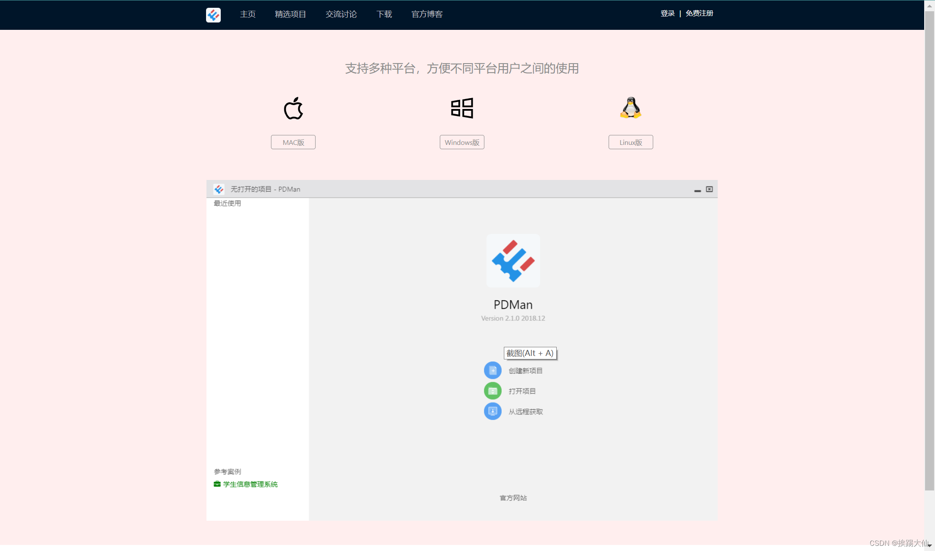Open the 主页 nav menu item

click(248, 14)
